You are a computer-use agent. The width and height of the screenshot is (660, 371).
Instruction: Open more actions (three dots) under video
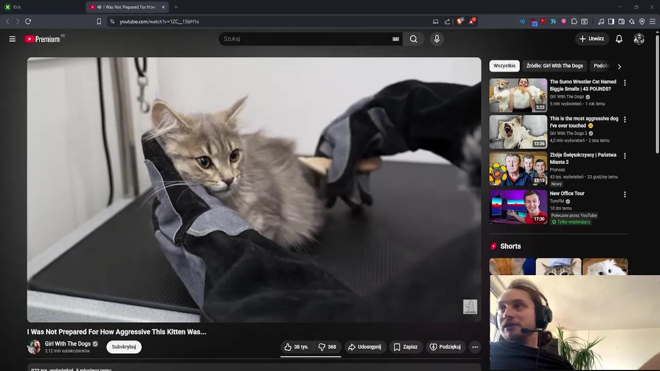[475, 347]
